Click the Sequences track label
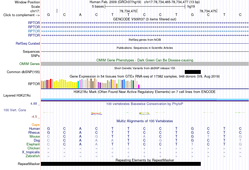Image resolution: width=249 pixels, height=170 pixels. click(31, 52)
